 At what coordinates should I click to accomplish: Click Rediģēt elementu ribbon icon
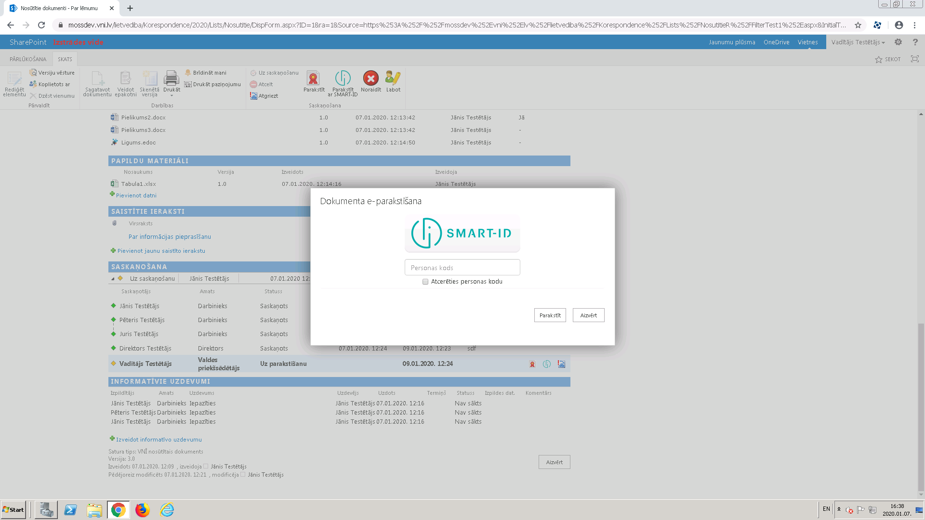(x=14, y=83)
